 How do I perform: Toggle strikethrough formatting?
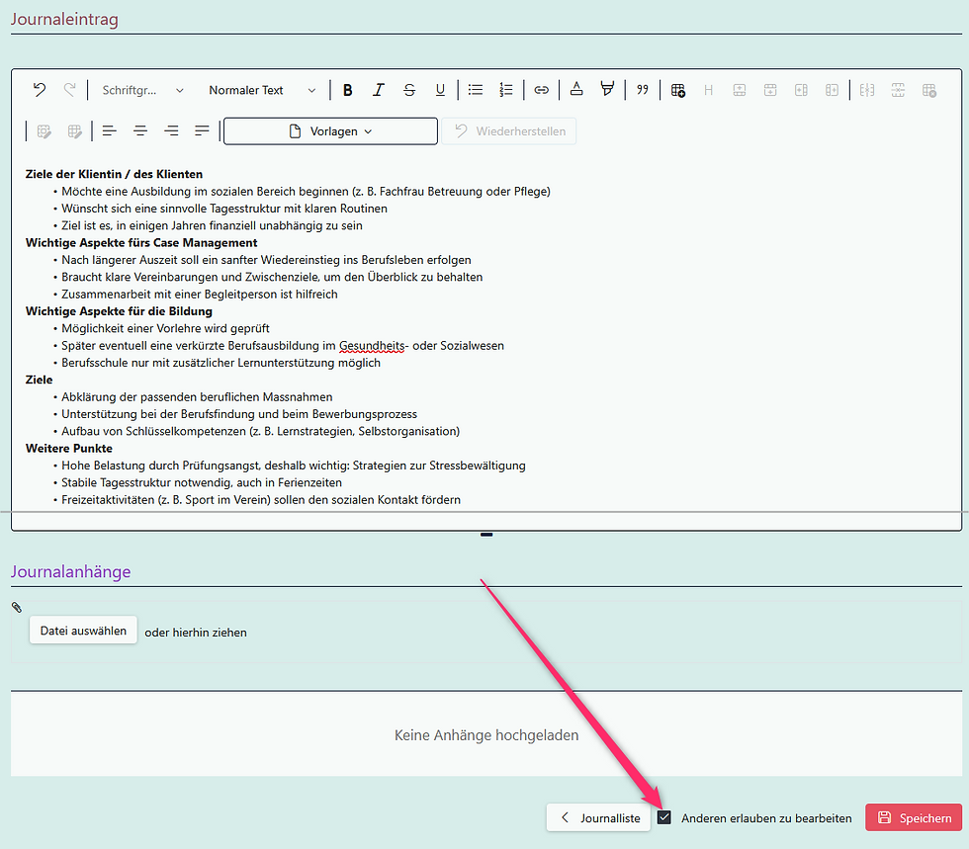[x=409, y=90]
